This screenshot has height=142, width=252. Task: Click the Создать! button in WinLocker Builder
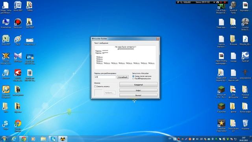click(138, 85)
